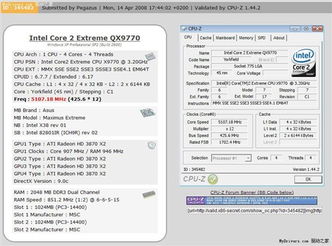Click the DirectX Version : 9.0c line

pyautogui.click(x=41, y=181)
